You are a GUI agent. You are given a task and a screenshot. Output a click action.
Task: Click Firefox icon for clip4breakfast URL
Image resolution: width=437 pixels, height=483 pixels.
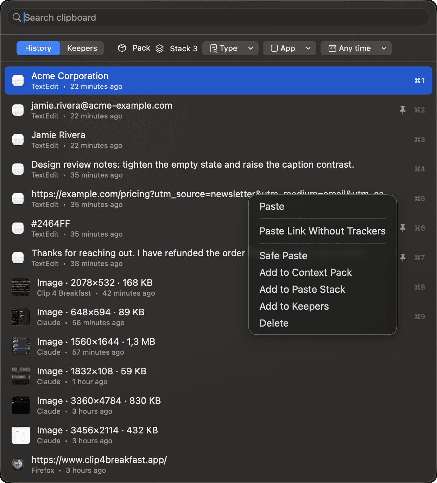click(18, 464)
